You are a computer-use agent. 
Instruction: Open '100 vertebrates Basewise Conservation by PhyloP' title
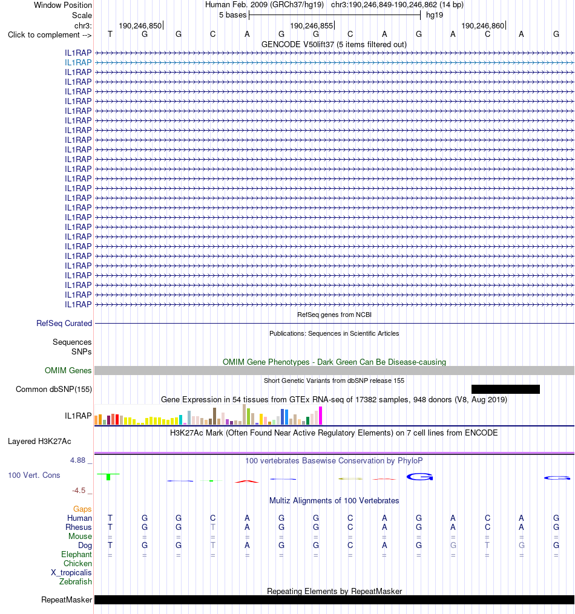[334, 460]
